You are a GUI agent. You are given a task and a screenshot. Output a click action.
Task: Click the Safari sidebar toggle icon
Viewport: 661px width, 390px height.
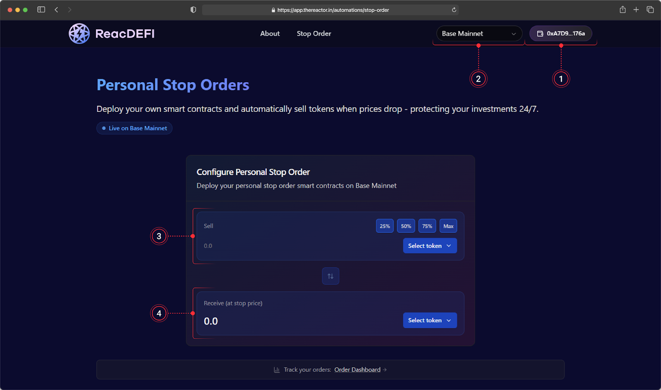tap(41, 9)
